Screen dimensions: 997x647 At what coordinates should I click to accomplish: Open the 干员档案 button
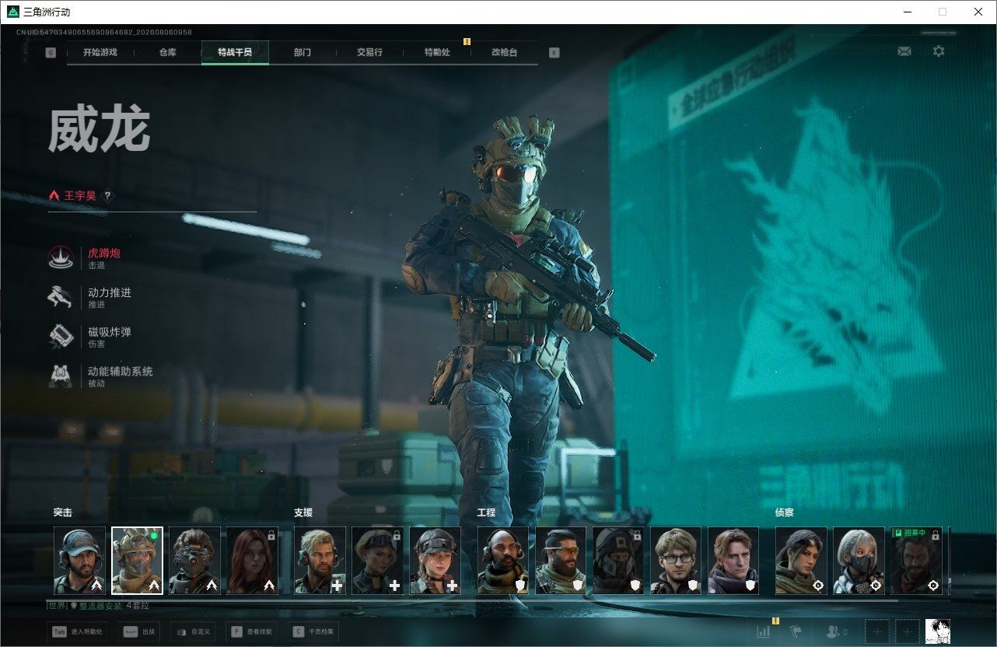313,632
